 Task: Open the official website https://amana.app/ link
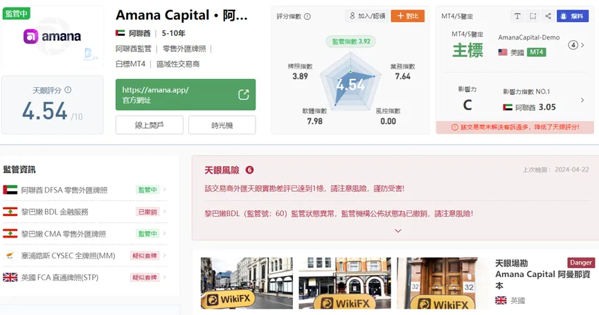[186, 95]
